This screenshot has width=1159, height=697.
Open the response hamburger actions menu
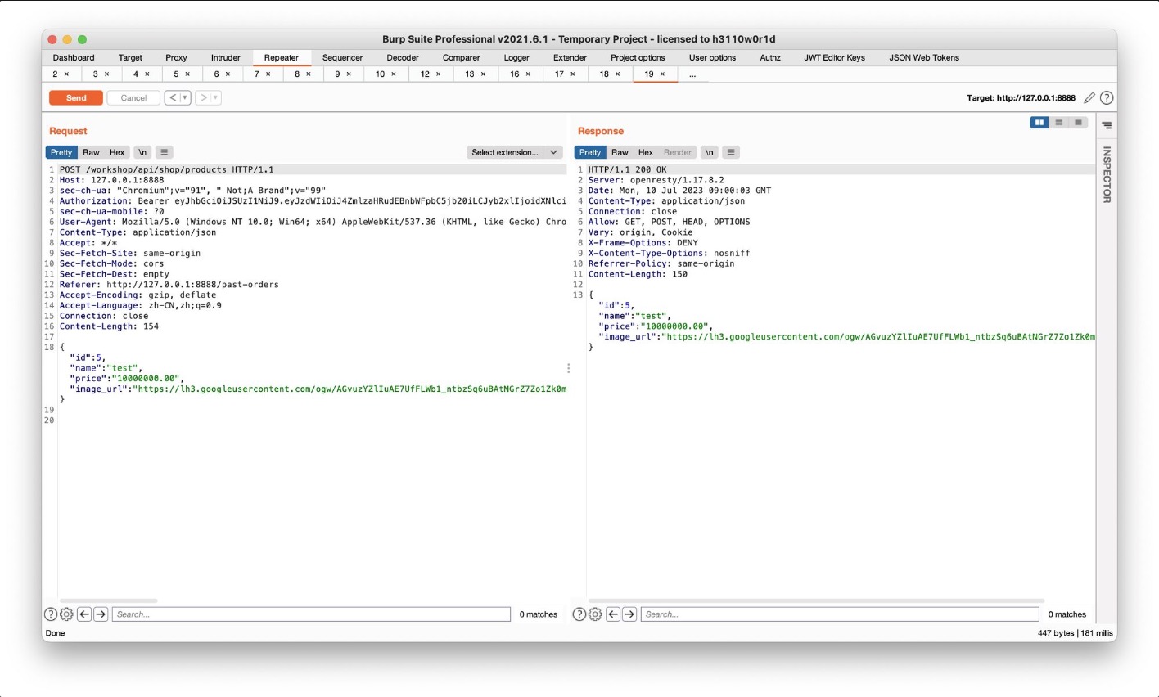click(x=732, y=152)
